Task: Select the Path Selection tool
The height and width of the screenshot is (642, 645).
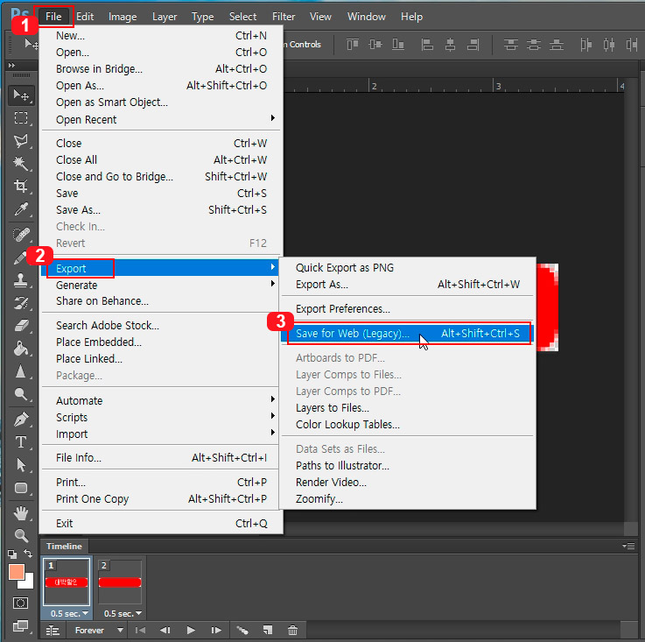Action: 21,465
